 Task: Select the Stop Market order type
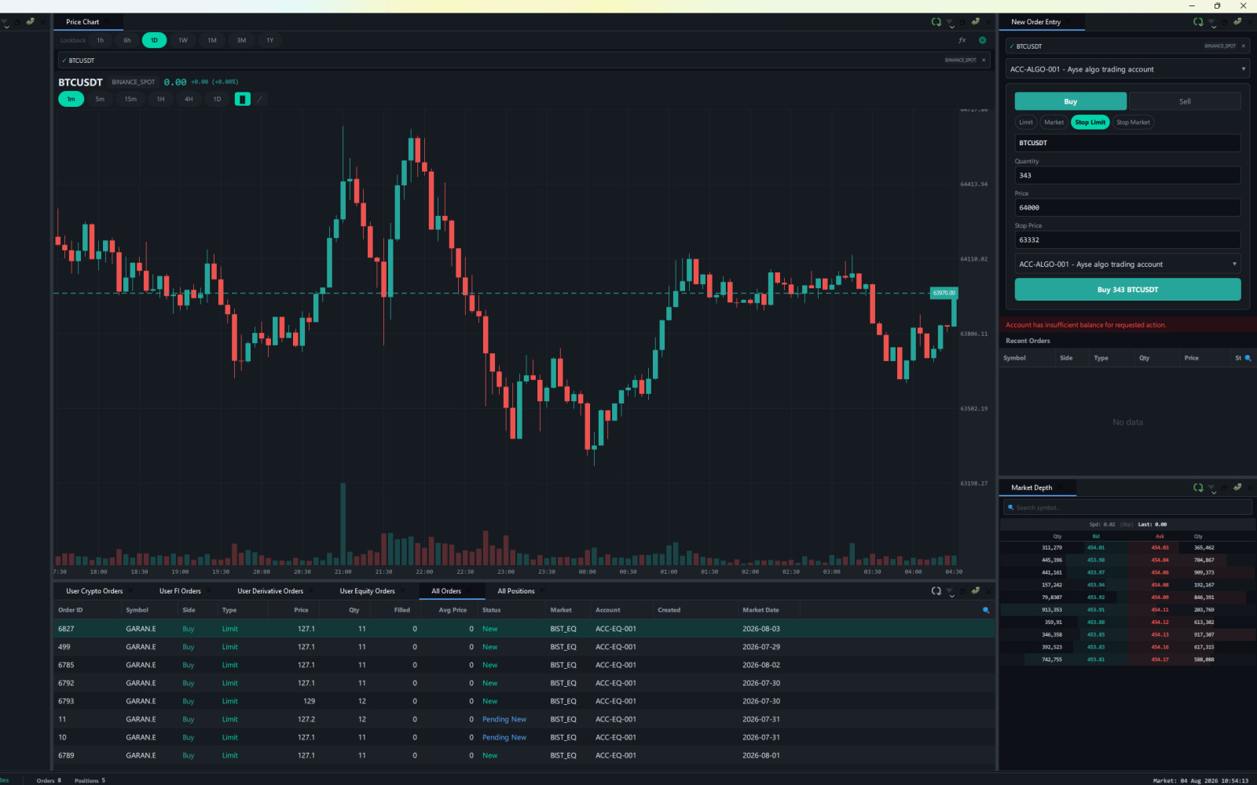(x=1133, y=122)
